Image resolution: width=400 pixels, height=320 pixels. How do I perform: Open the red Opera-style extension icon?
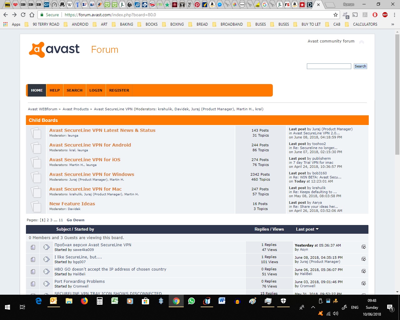(x=375, y=15)
